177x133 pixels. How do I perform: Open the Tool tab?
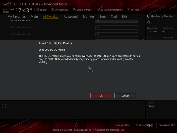[114, 17]
